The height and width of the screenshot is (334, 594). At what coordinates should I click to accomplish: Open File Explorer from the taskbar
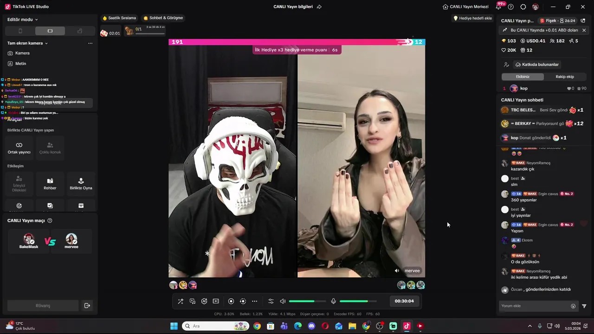click(x=352, y=326)
